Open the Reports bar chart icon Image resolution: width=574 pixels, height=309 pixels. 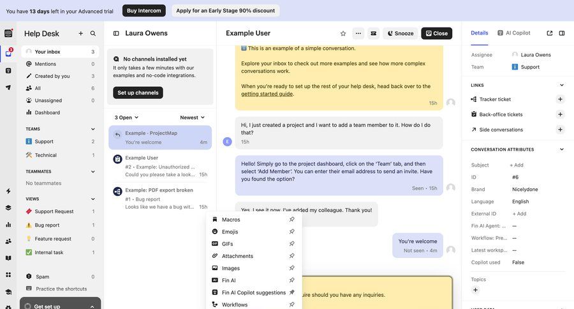click(8, 225)
